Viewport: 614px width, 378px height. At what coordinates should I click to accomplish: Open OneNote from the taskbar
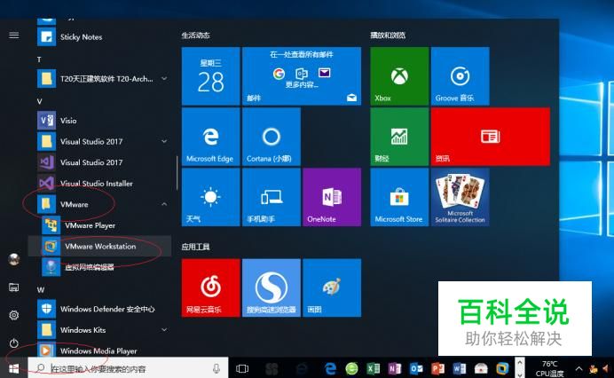(395, 368)
